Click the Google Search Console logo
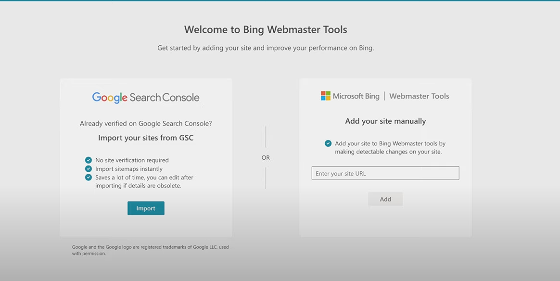The height and width of the screenshot is (281, 560). coord(146,98)
